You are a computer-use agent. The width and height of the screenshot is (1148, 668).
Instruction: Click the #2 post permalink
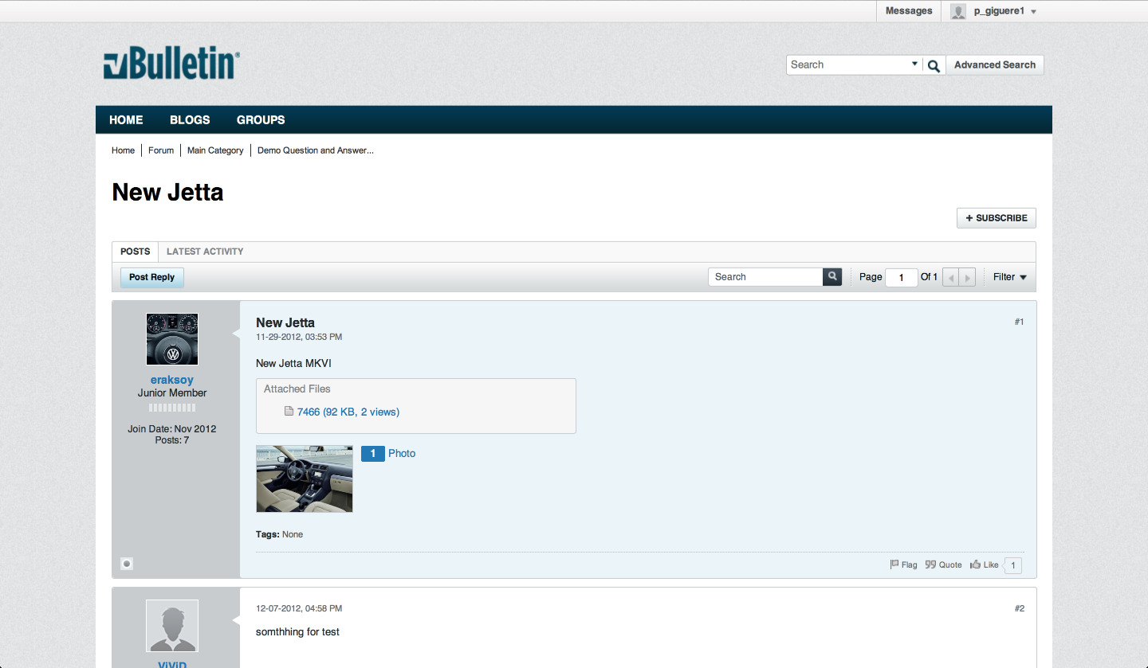[1019, 608]
